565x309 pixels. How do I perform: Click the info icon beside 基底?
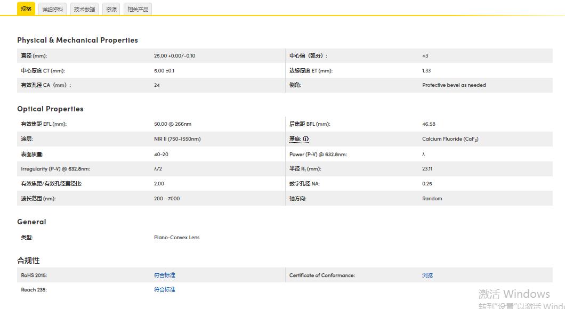click(306, 139)
